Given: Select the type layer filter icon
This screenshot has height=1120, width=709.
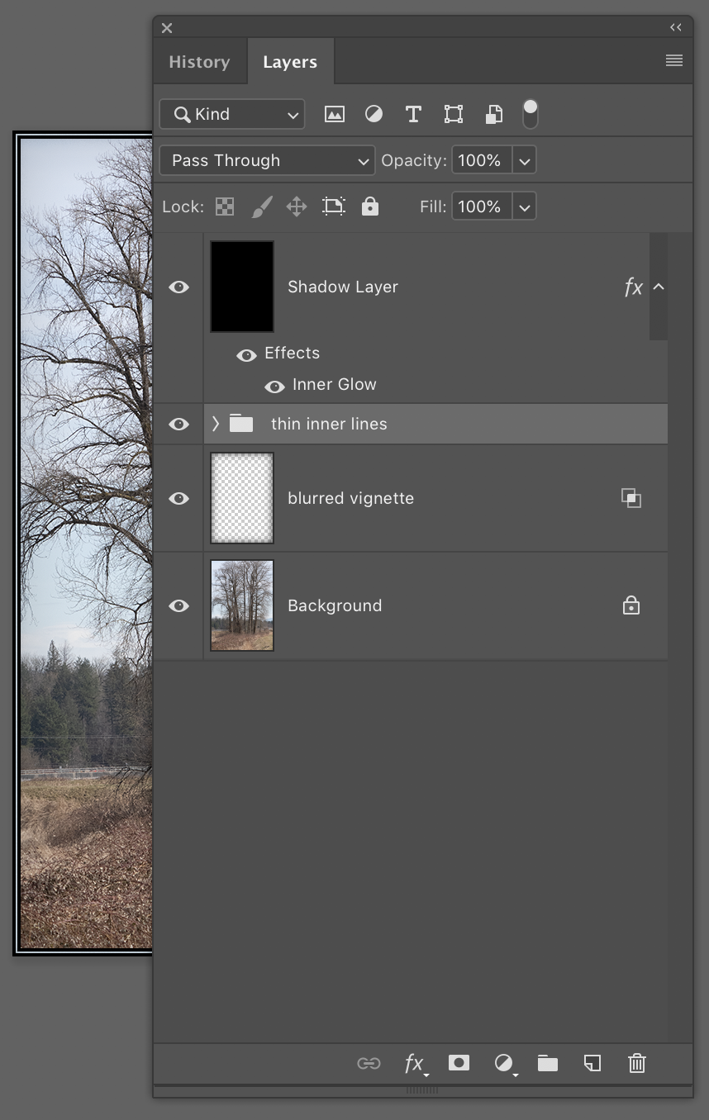Looking at the screenshot, I should click(x=413, y=114).
